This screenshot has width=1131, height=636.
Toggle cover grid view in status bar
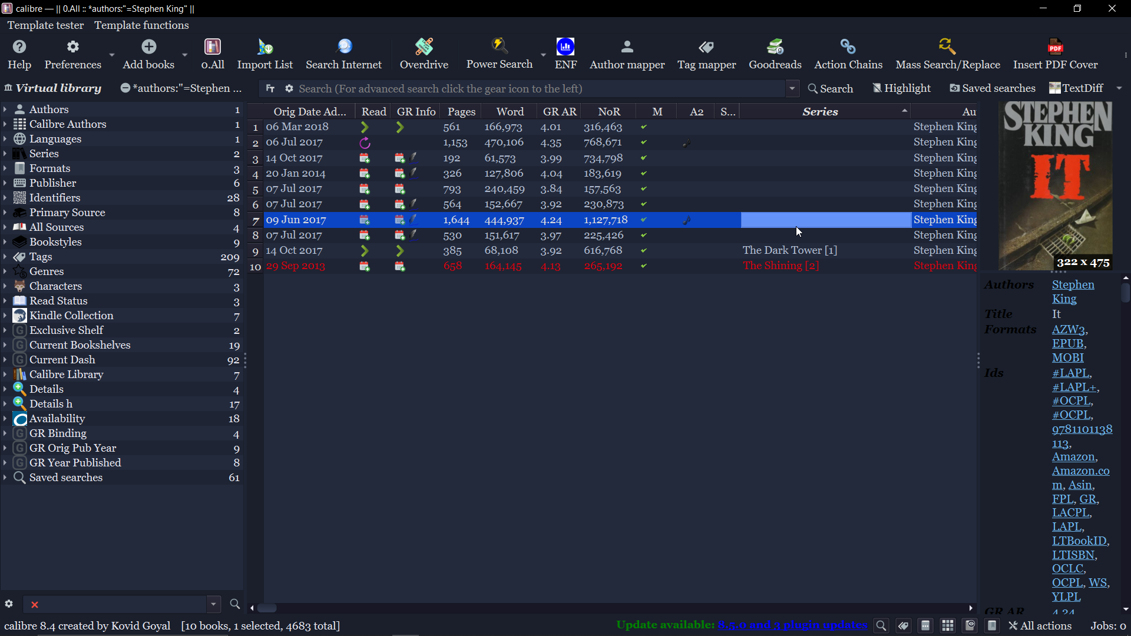pos(948,626)
